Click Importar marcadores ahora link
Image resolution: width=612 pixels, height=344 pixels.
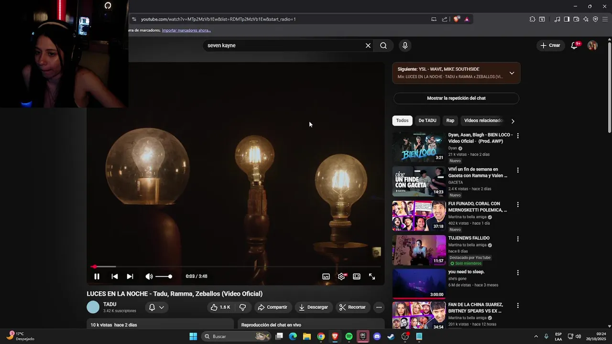[x=186, y=30]
